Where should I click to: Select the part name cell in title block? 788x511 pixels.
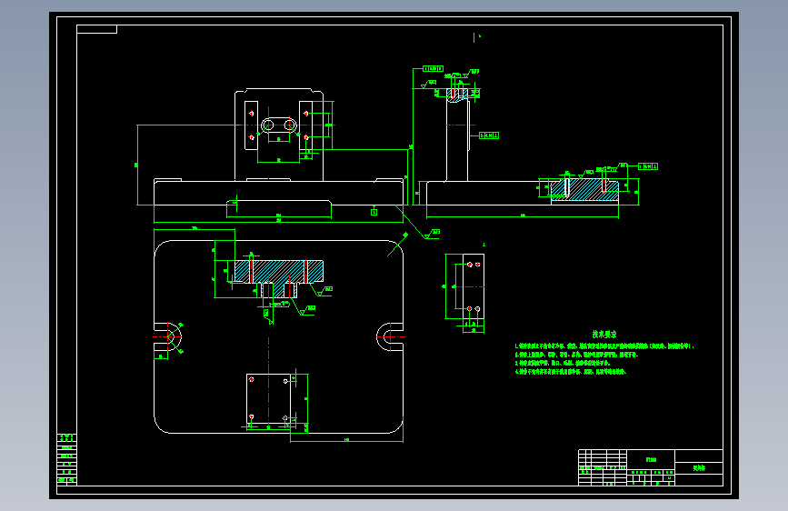click(x=699, y=468)
